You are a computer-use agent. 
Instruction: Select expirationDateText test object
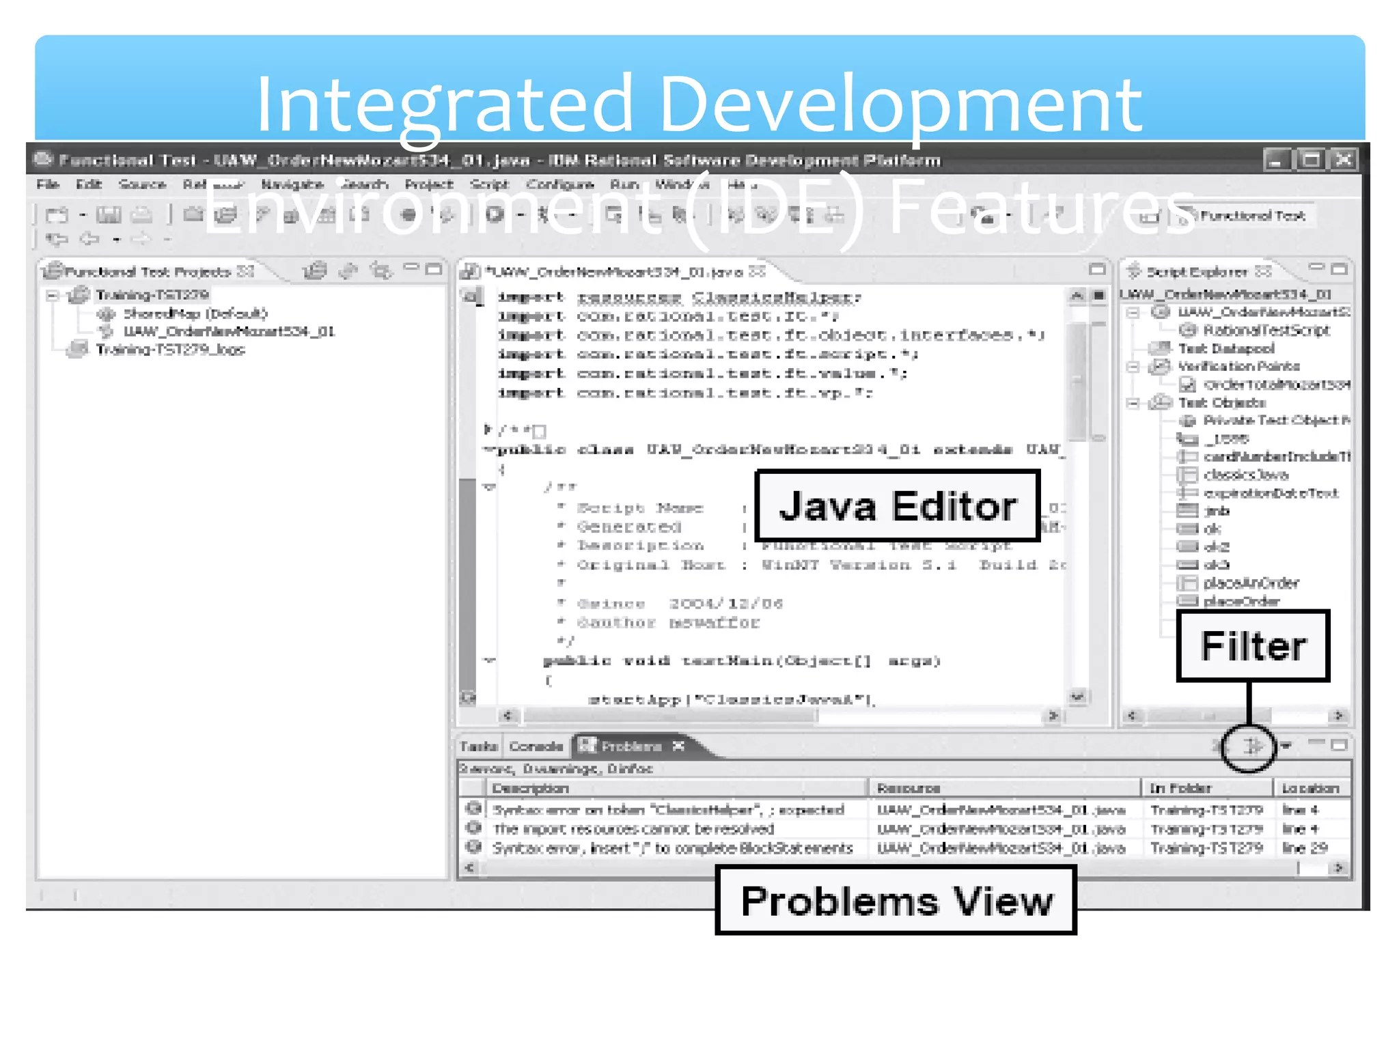[1271, 493]
